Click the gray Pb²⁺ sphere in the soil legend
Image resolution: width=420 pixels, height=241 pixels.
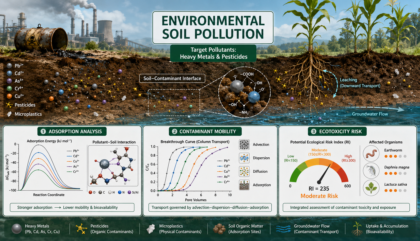point(9,66)
